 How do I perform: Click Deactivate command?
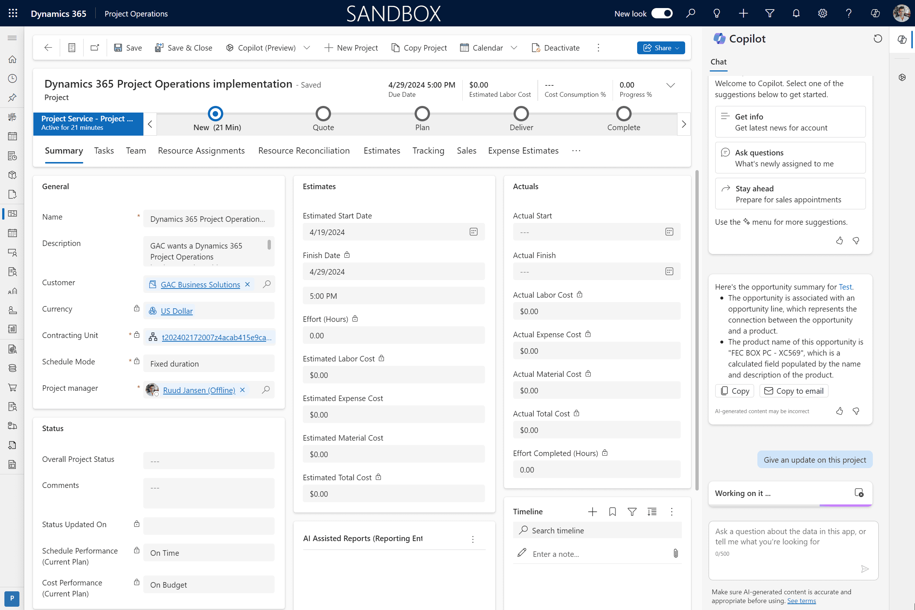(555, 47)
